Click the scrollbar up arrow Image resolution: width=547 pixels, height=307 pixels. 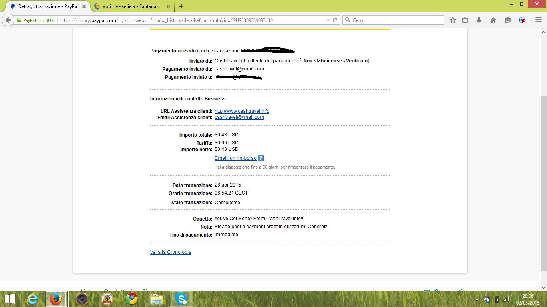click(543, 32)
